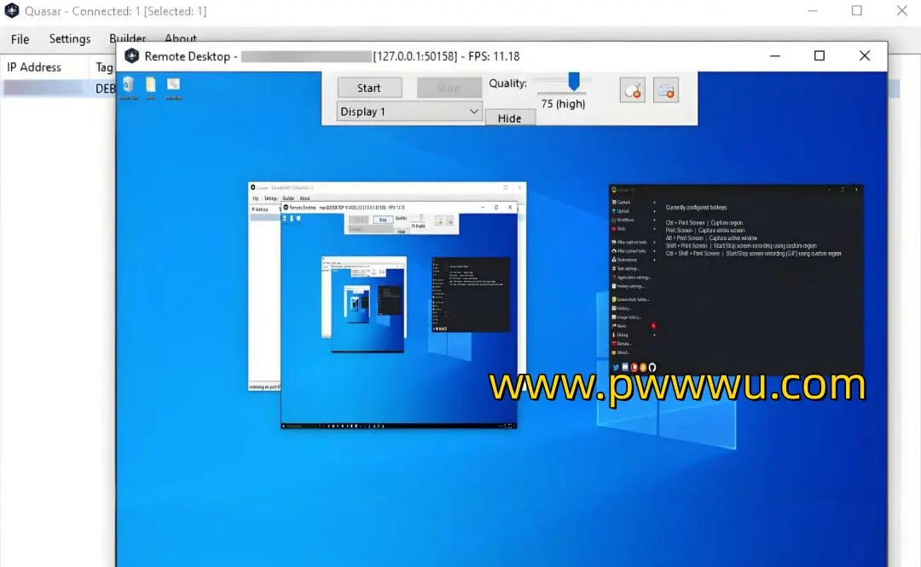Click the third desktop shortcut icon

173,86
